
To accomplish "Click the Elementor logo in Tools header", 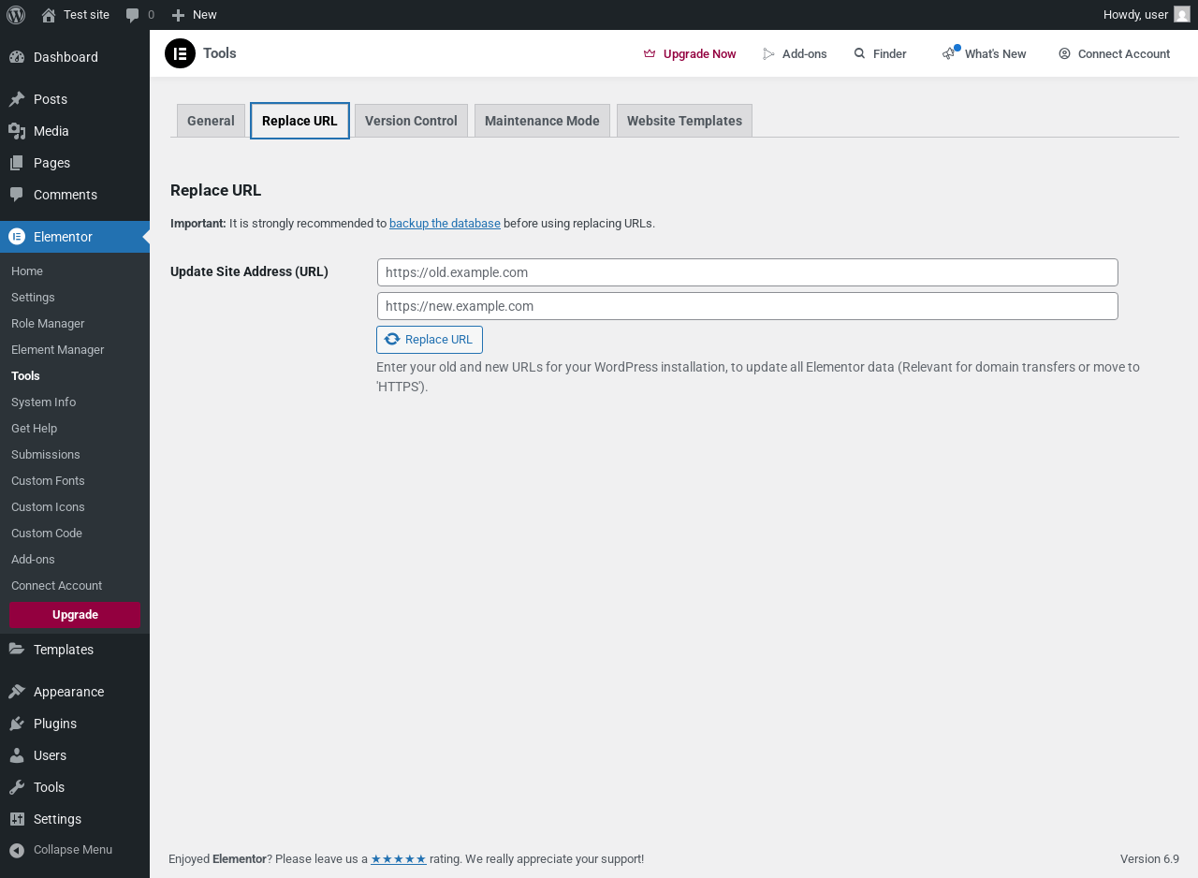I will pyautogui.click(x=180, y=53).
